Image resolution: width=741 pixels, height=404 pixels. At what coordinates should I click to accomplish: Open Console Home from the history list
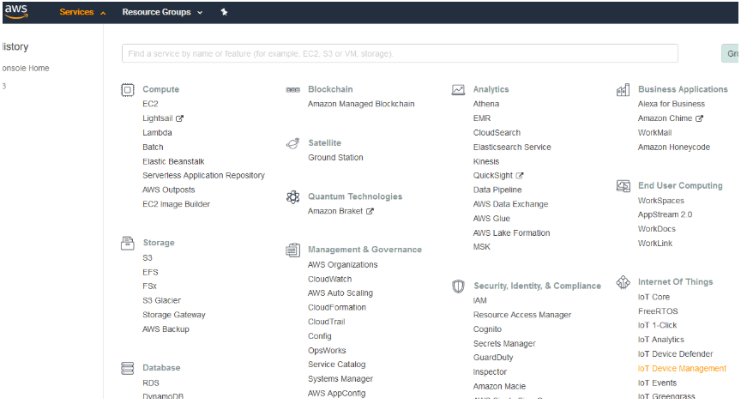pyautogui.click(x=25, y=68)
